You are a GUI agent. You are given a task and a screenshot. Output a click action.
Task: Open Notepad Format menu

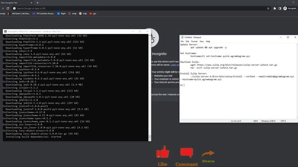click(x=194, y=41)
